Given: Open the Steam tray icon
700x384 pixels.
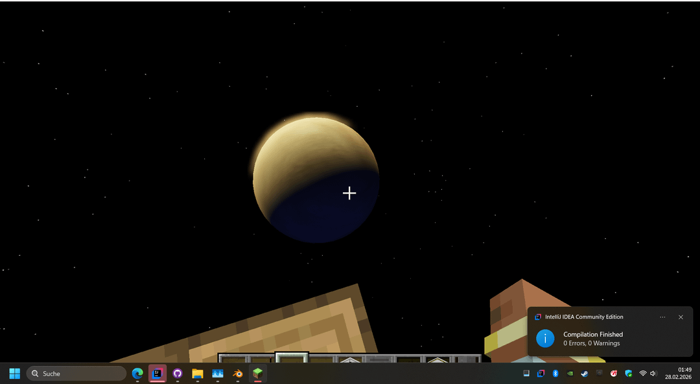Looking at the screenshot, I should [x=585, y=374].
